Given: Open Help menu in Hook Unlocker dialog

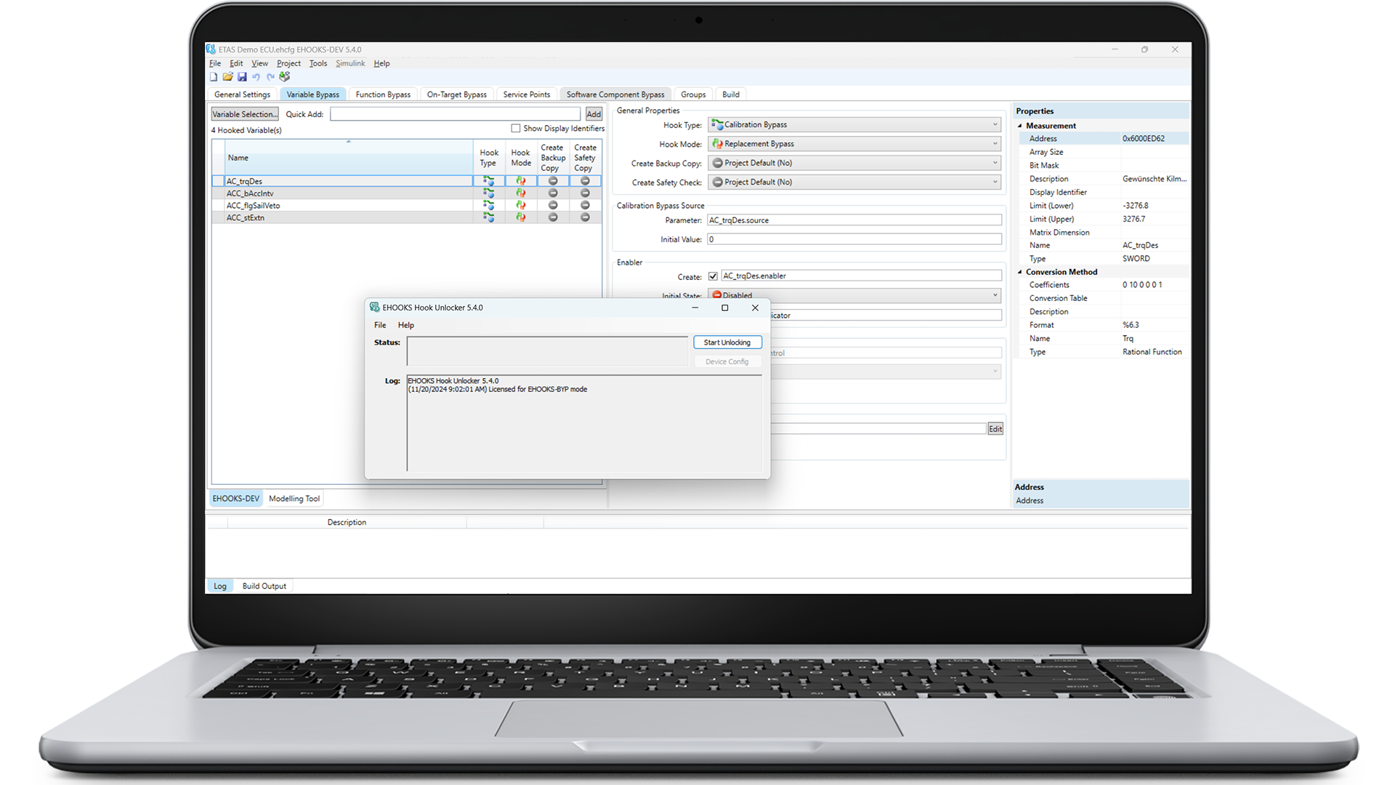Looking at the screenshot, I should point(406,325).
